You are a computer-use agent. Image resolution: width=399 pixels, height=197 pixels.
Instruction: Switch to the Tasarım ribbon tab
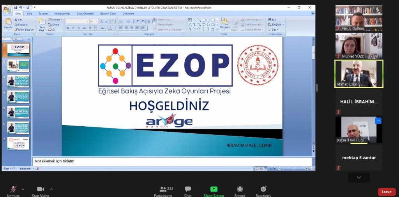pyautogui.click(x=43, y=14)
